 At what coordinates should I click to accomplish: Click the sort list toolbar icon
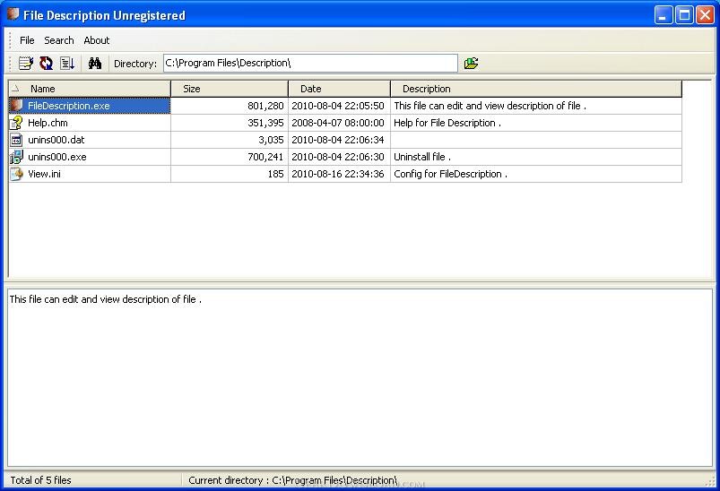point(67,63)
